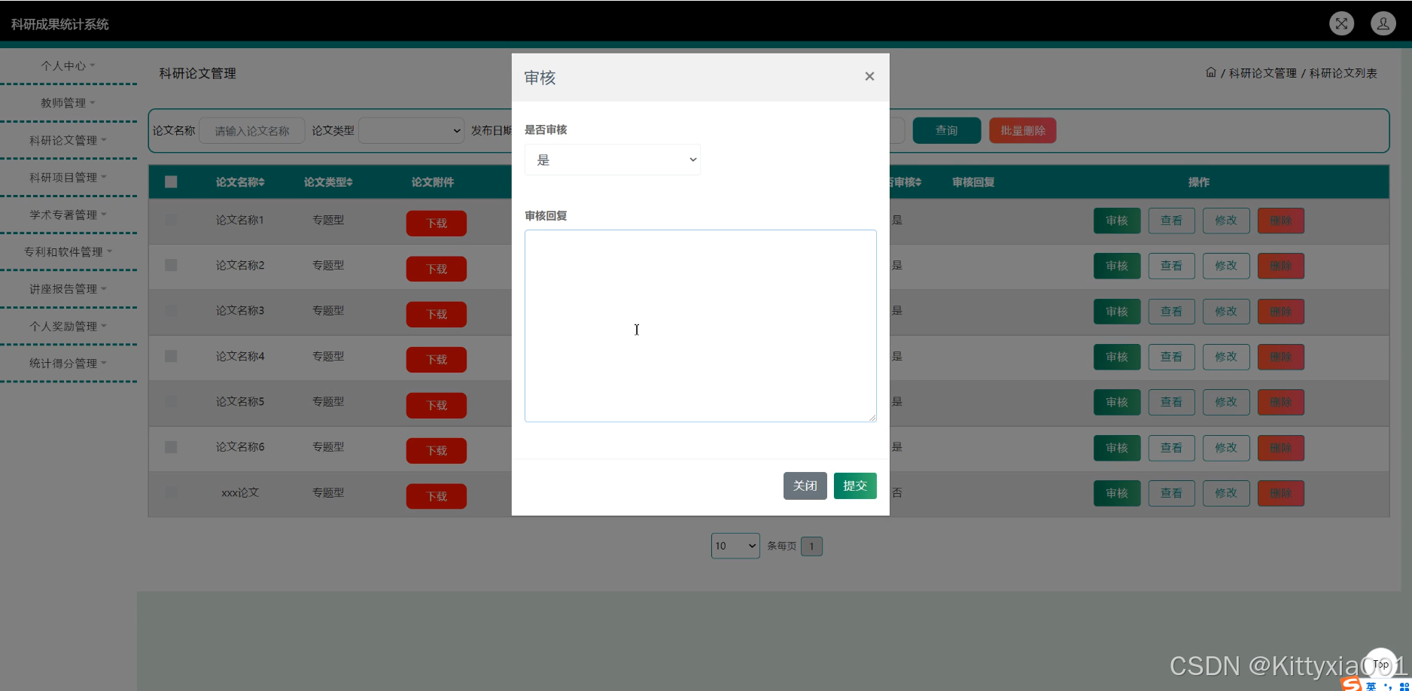The height and width of the screenshot is (691, 1412).
Task: Click the home icon in breadcrumb
Action: (x=1211, y=72)
